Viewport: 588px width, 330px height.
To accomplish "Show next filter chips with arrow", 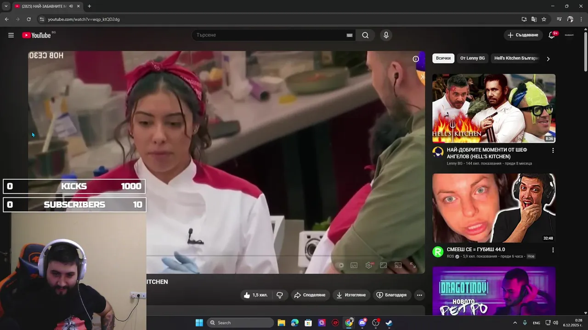I will (548, 59).
